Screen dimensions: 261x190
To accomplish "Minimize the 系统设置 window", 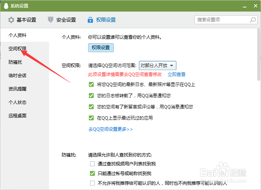I will (245, 6).
